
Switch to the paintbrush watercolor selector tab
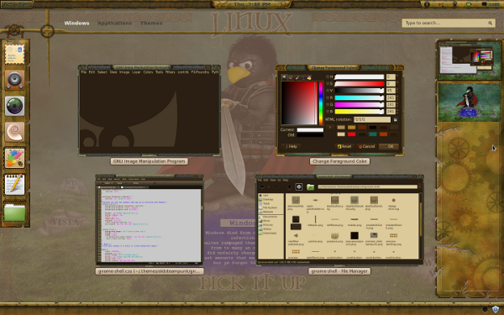point(297,77)
